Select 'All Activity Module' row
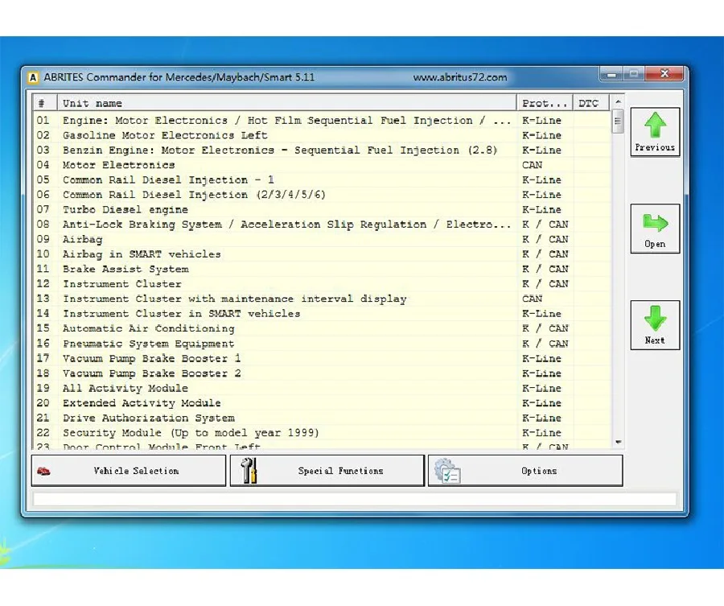 coord(322,388)
